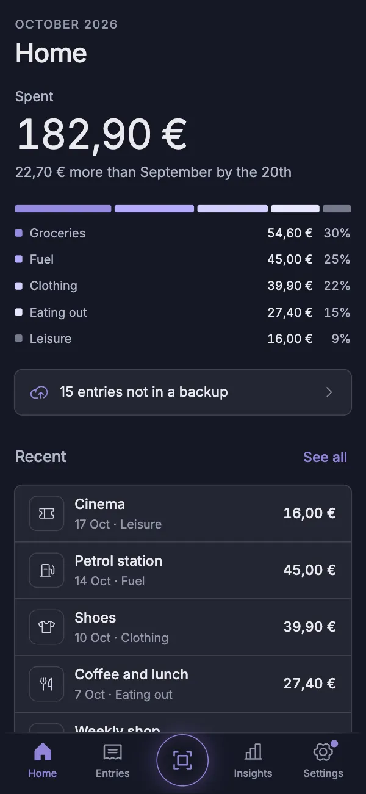Viewport: 366px width, 794px height.
Task: Tap the cloud upload backup icon
Action: pos(39,392)
